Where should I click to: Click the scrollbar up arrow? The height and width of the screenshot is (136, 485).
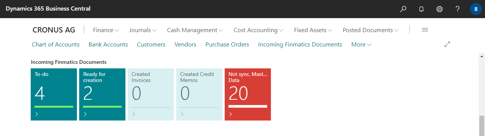click(x=482, y=56)
